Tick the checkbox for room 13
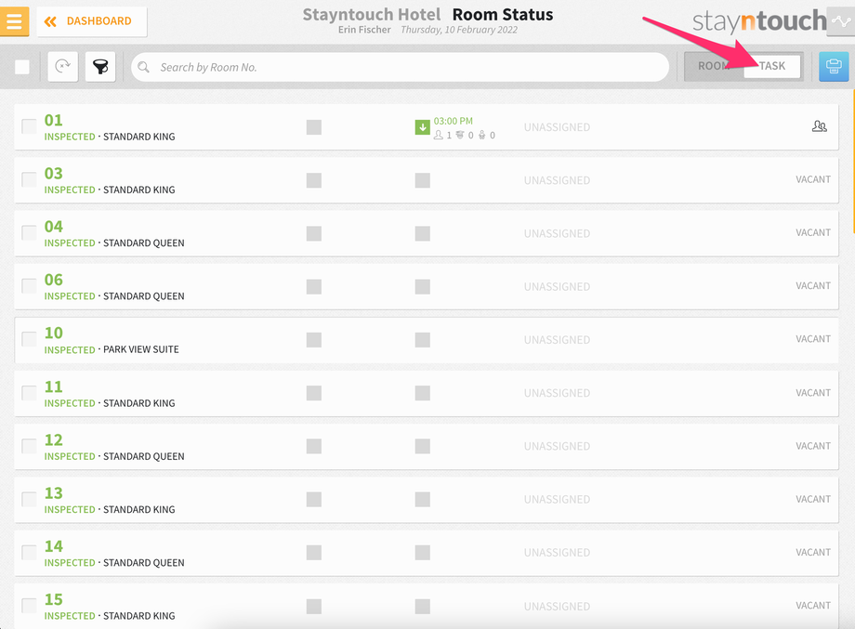 (29, 499)
